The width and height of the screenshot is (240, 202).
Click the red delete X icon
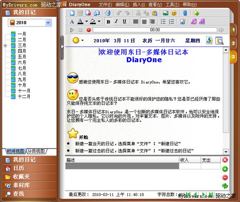pyautogui.click(x=225, y=160)
